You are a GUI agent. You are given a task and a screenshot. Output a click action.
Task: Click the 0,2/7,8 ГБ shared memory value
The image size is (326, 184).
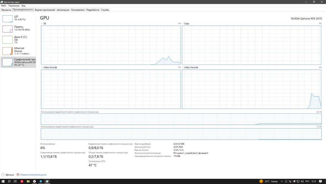(96, 157)
